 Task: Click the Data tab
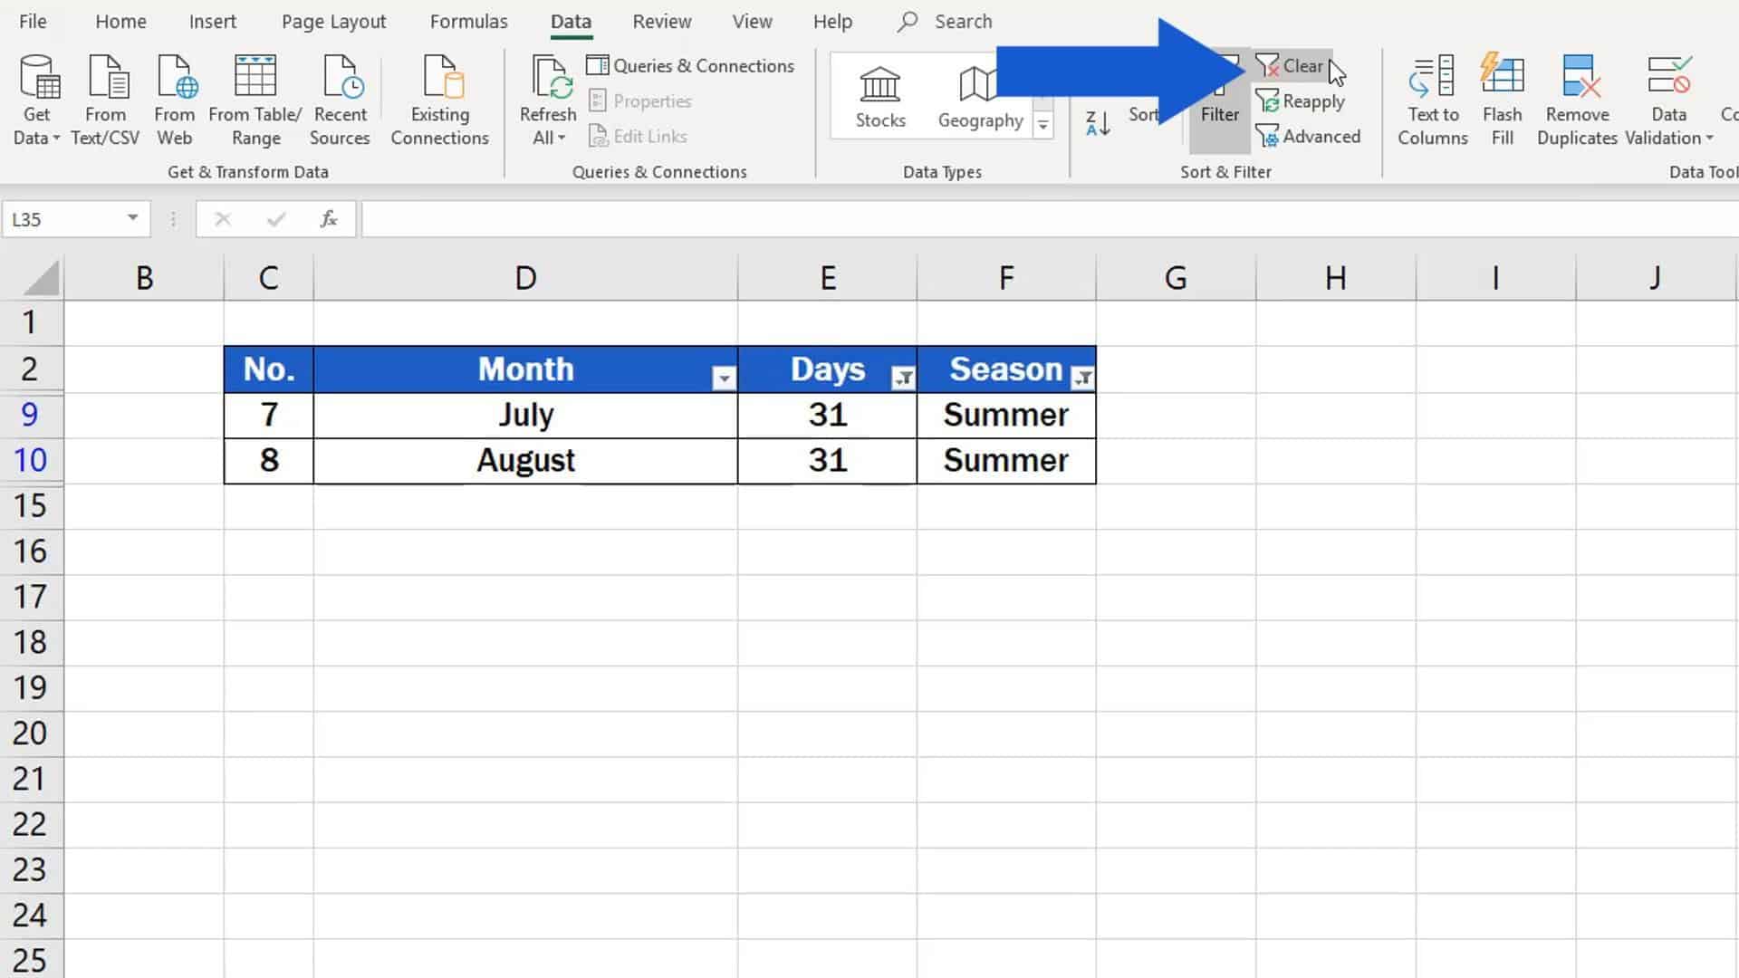click(x=571, y=22)
